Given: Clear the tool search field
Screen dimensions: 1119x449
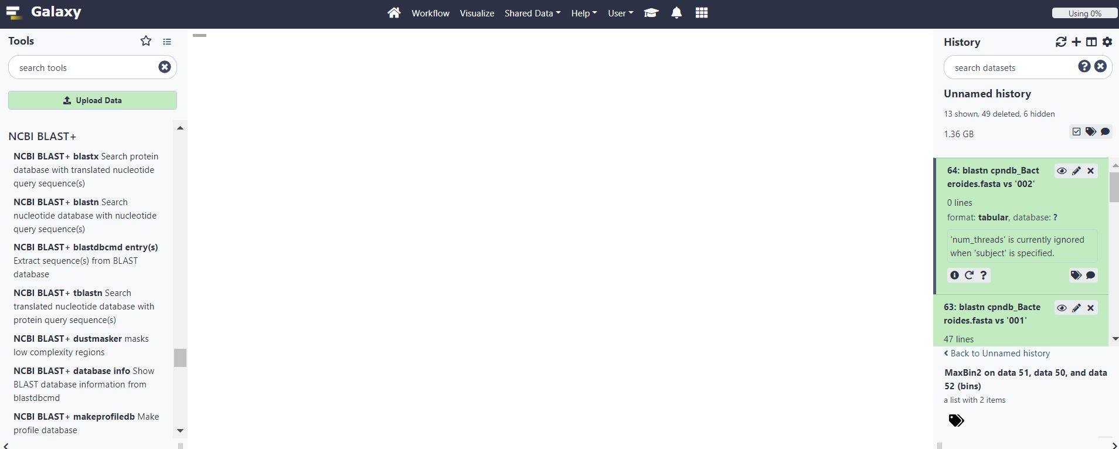Looking at the screenshot, I should coord(165,67).
